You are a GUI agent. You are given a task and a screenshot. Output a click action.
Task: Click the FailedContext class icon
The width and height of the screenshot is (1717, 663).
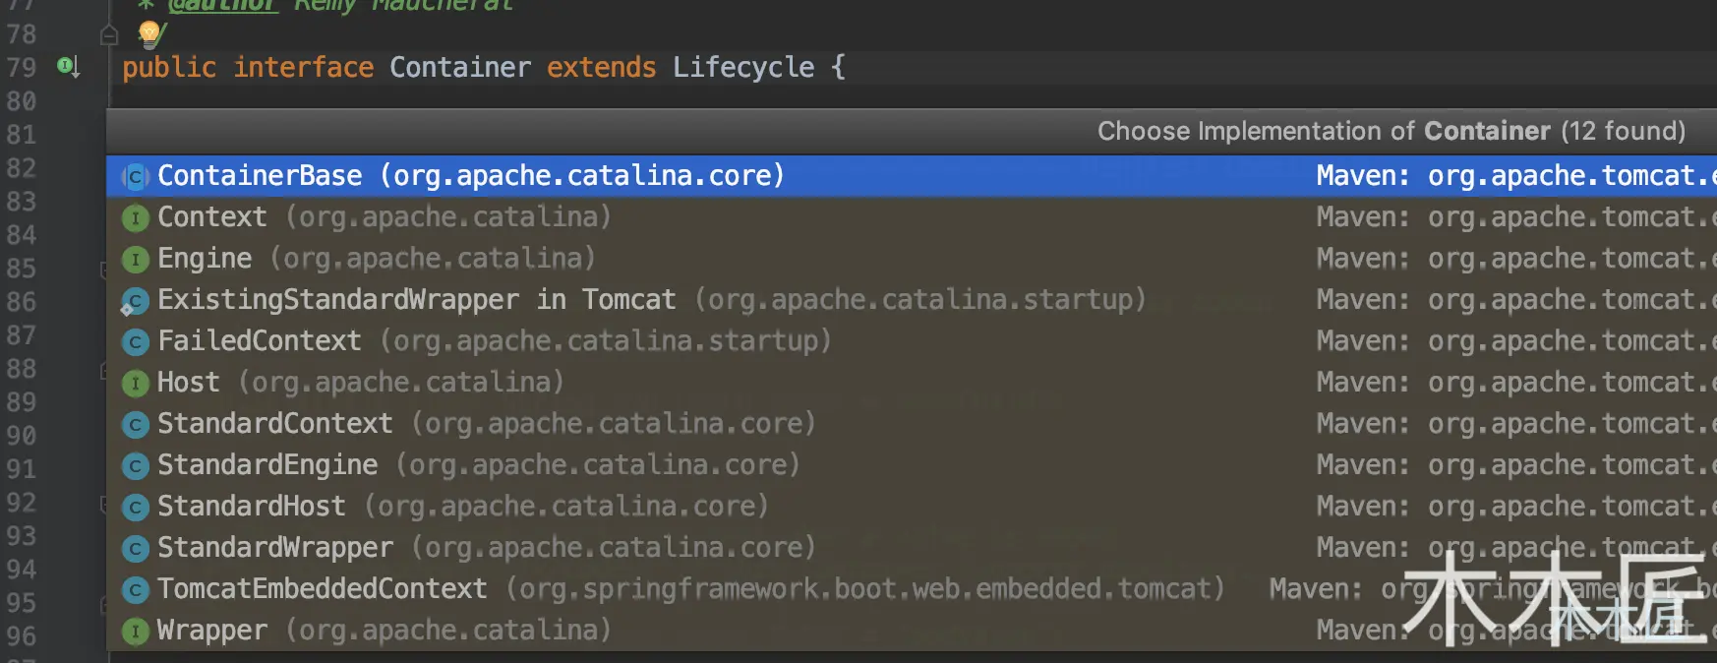click(x=135, y=341)
